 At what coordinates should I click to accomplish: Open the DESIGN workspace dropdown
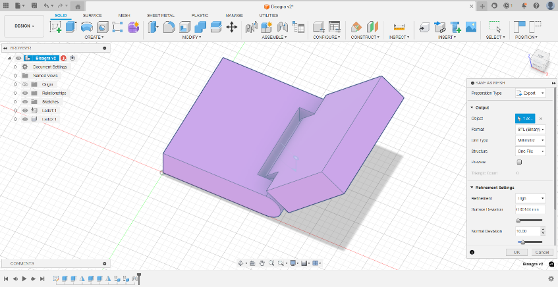pyautogui.click(x=24, y=26)
